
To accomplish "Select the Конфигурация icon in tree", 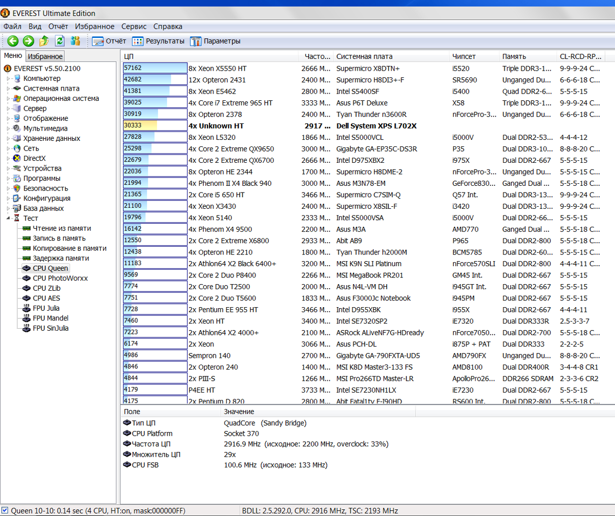I will click(x=17, y=198).
